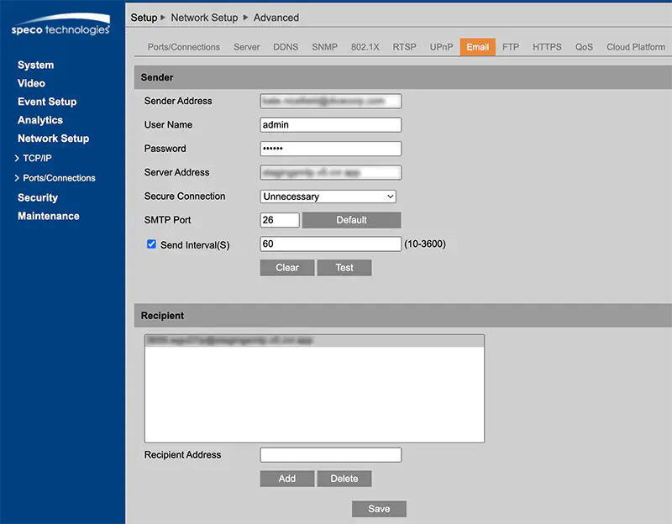Click the SMTP Port field showing 26
The image size is (672, 524).
[280, 220]
